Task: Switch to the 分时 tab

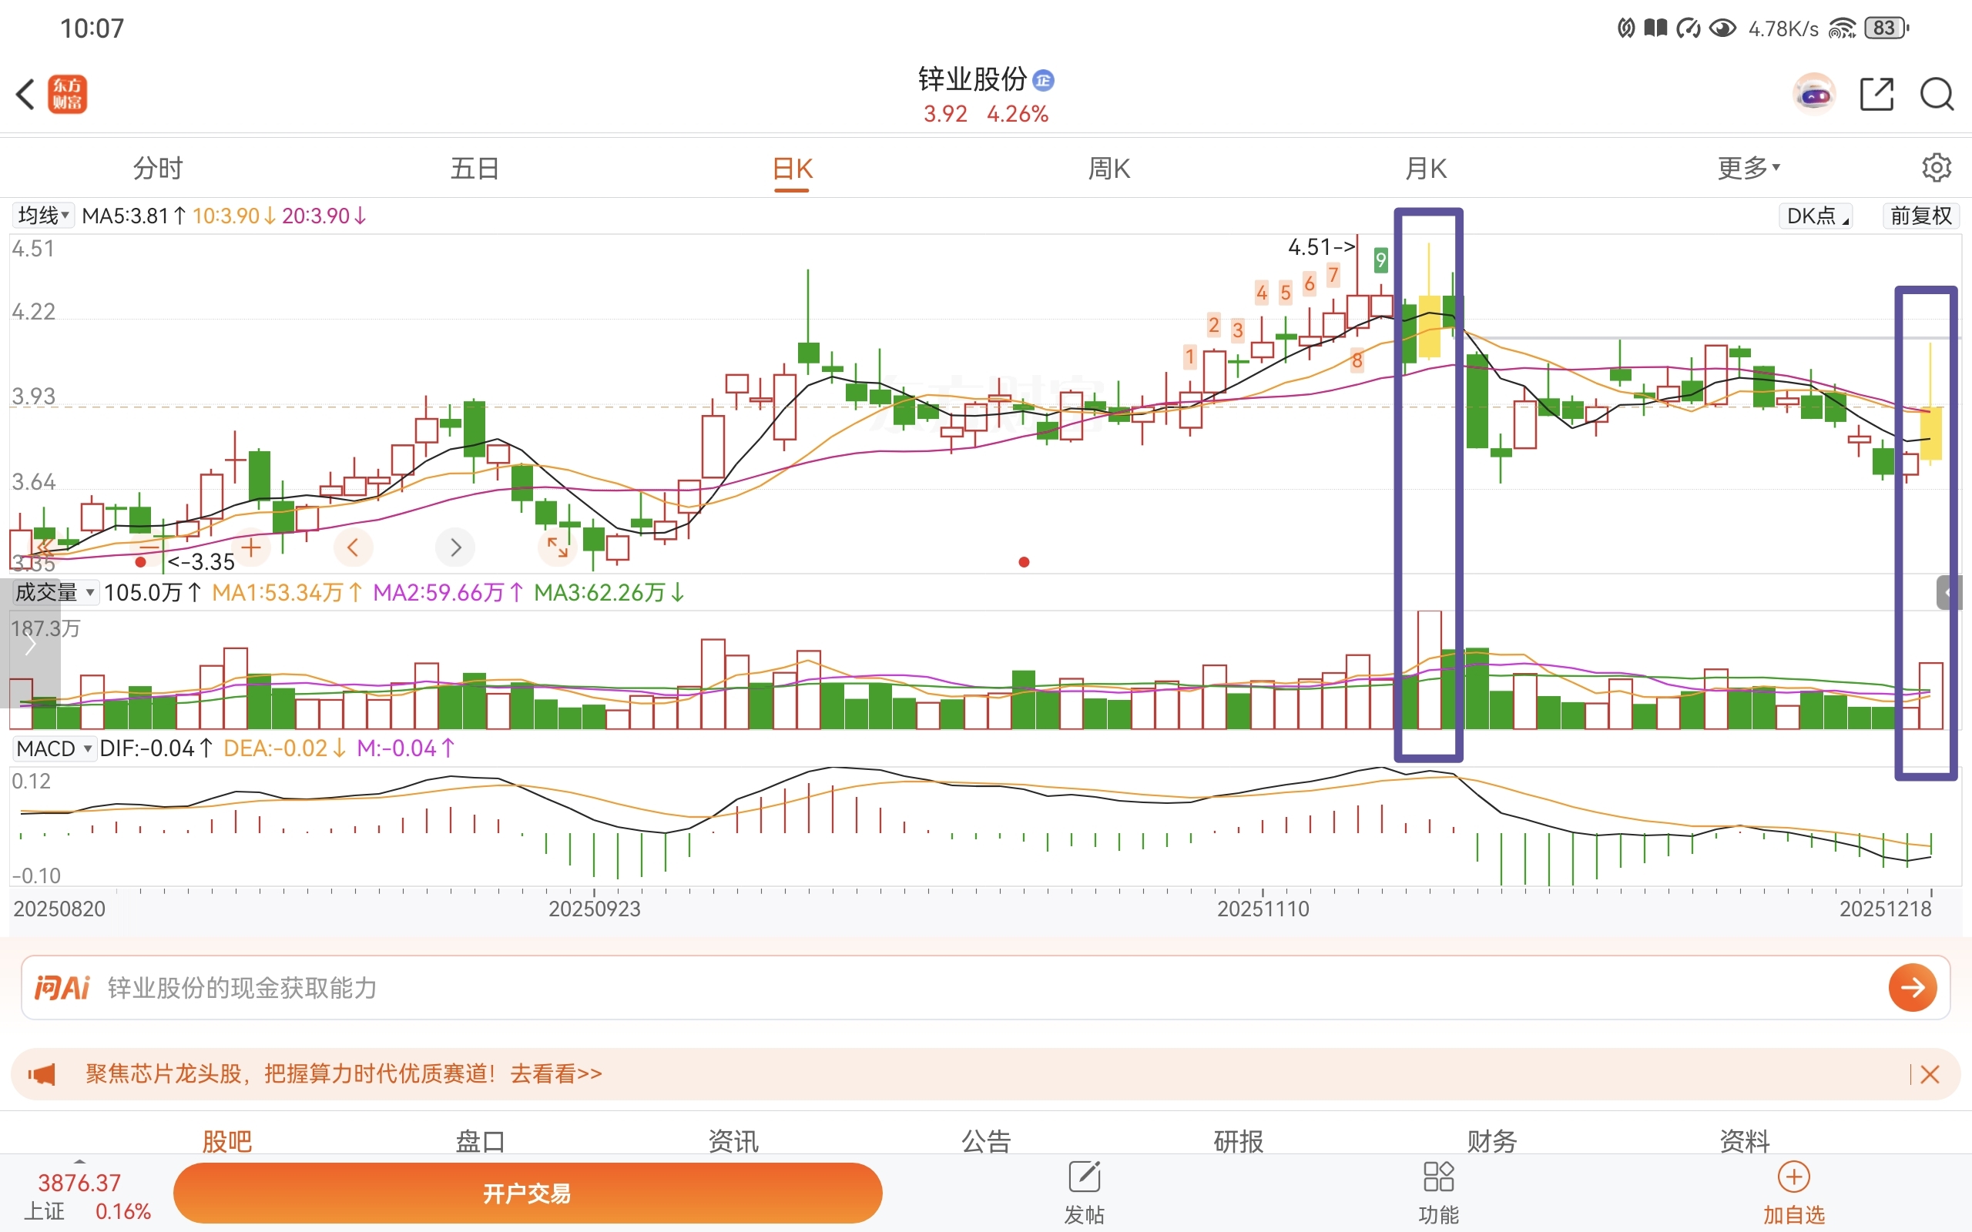Action: pos(158,168)
